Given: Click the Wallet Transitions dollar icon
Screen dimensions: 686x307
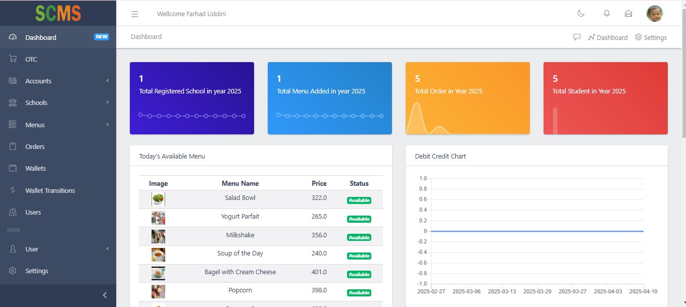Looking at the screenshot, I should tap(13, 190).
